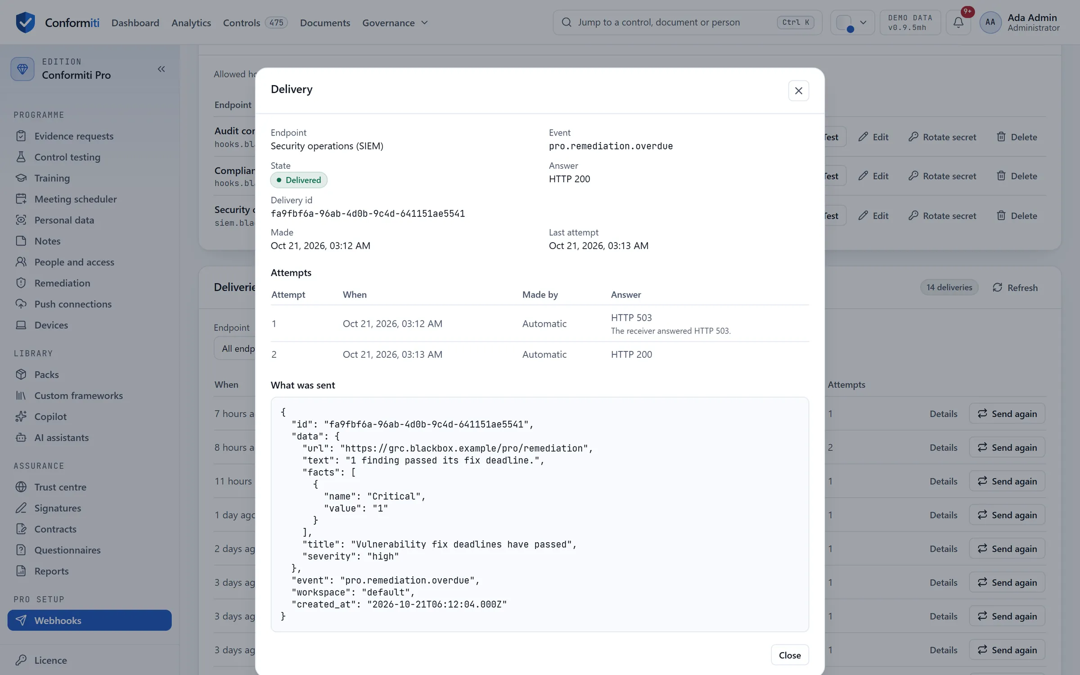The image size is (1080, 675).
Task: Click the Conformiti shield logo
Action: tap(25, 22)
